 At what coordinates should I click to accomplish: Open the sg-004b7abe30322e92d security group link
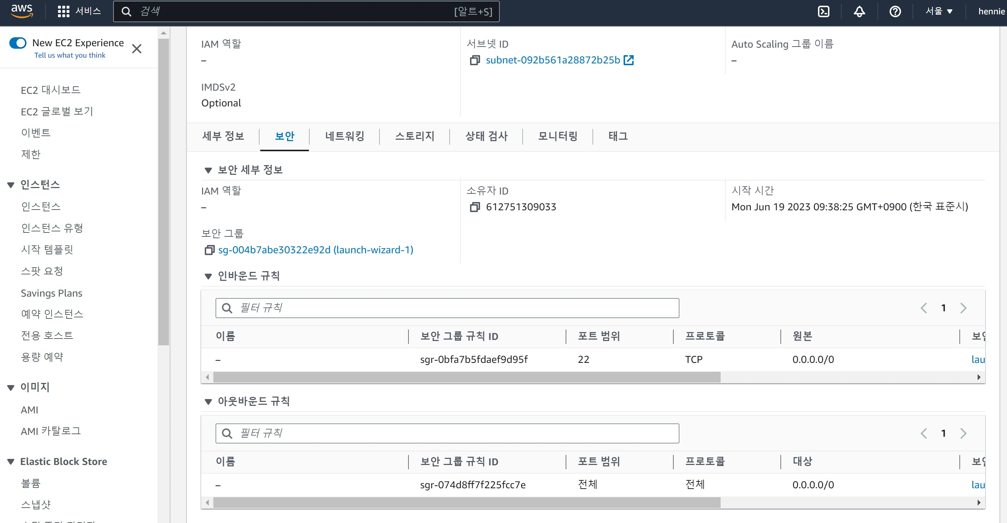tap(315, 250)
